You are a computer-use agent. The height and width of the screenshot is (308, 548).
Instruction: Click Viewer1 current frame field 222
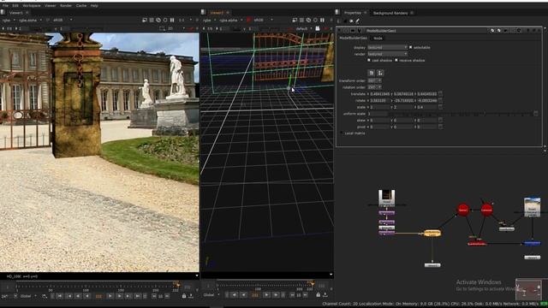(x=98, y=296)
